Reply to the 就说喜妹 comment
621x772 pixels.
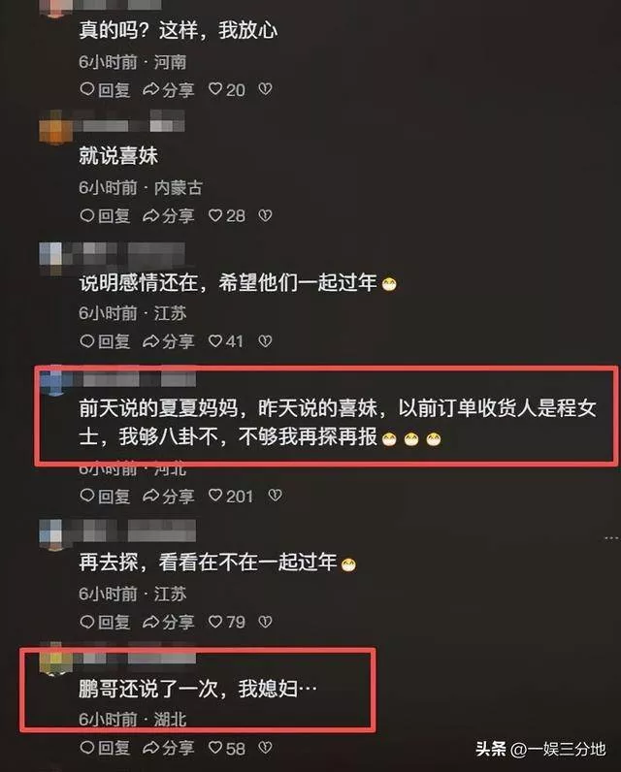[105, 215]
